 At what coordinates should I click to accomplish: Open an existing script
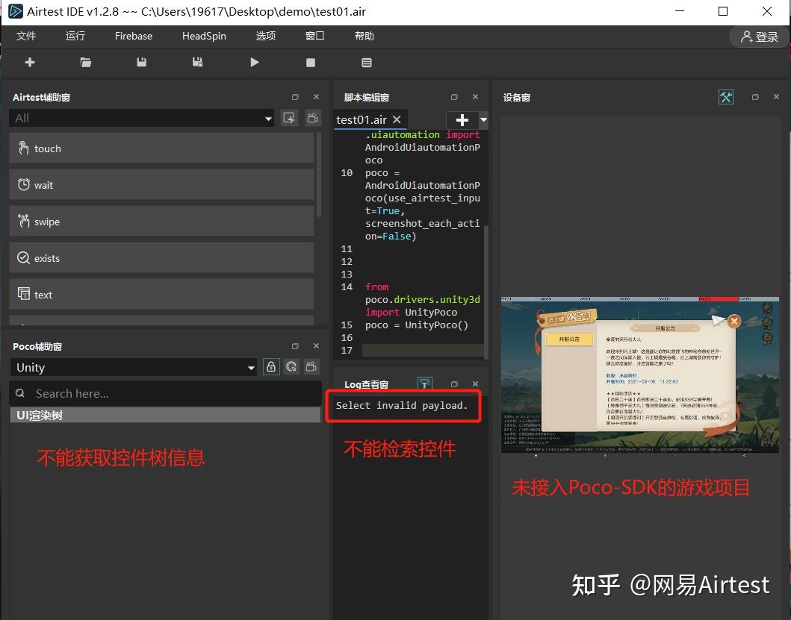85,62
